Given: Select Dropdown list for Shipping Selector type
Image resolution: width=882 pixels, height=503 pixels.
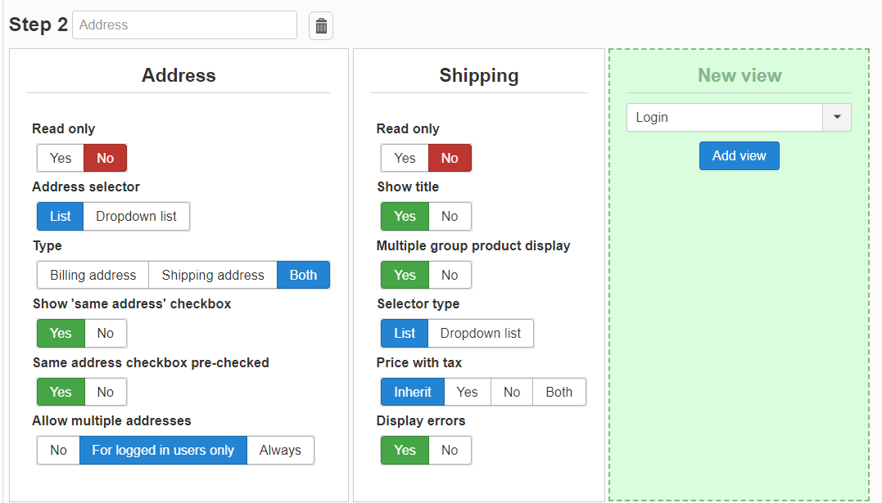Looking at the screenshot, I should pos(480,333).
